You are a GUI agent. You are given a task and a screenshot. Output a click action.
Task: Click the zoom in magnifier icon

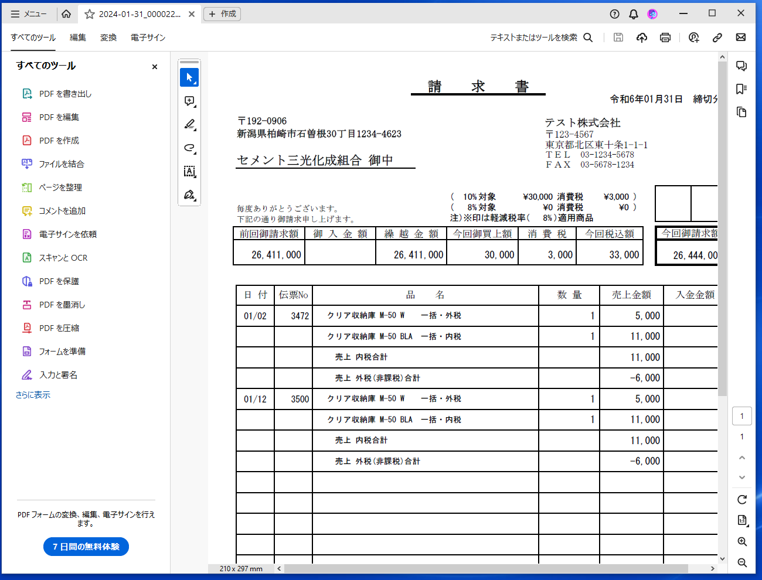pos(742,542)
